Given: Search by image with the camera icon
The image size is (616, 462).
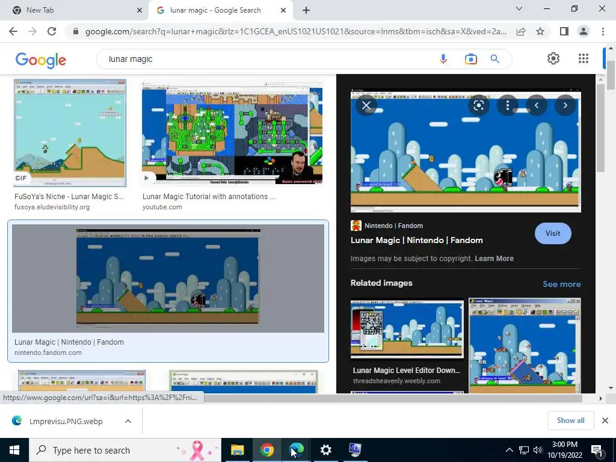Looking at the screenshot, I should pos(470,59).
